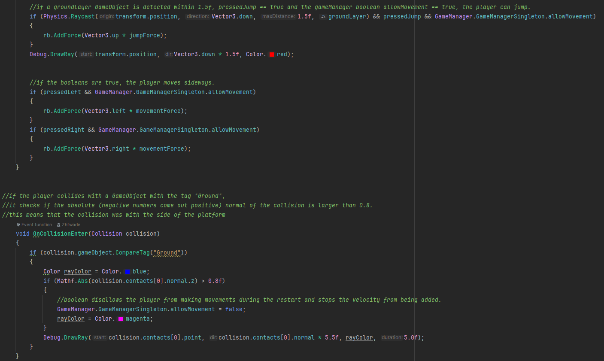Click the '//this means that the collision' comment
The height and width of the screenshot is (361, 604).
coord(114,215)
